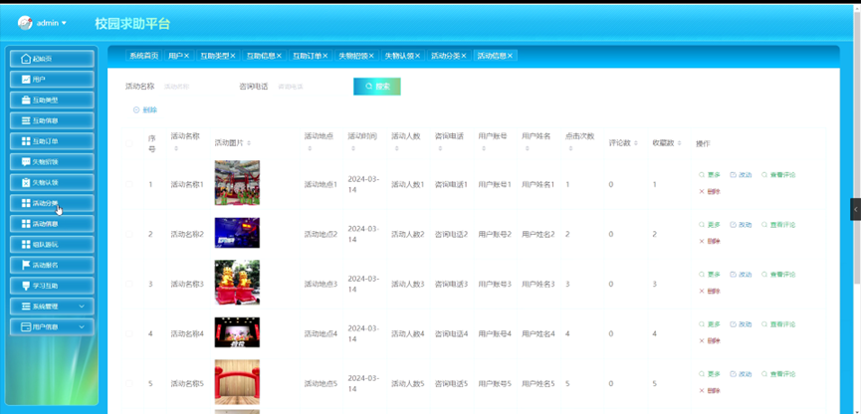The width and height of the screenshot is (861, 414).
Task: Tick the select-all header checkbox
Action: coord(129,143)
